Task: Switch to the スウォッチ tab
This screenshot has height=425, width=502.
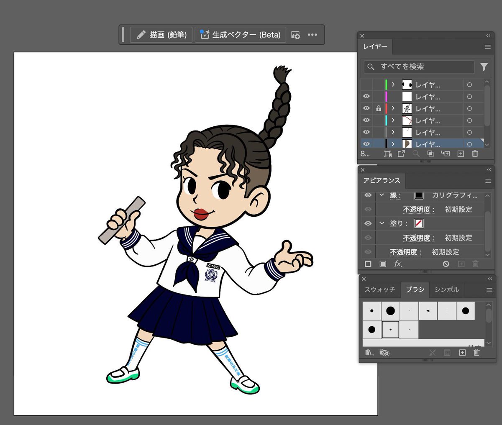Action: point(379,290)
